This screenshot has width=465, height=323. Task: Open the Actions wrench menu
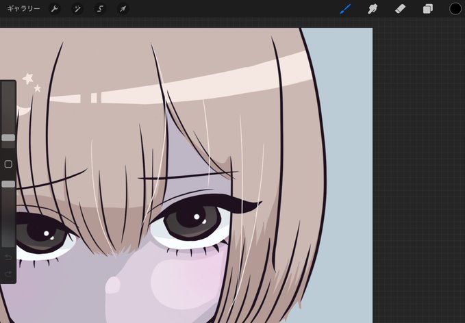55,9
